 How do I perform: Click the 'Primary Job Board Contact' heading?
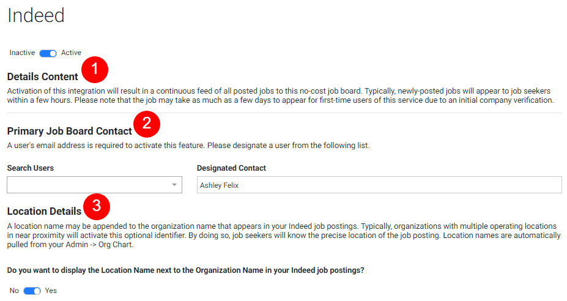[x=70, y=131]
